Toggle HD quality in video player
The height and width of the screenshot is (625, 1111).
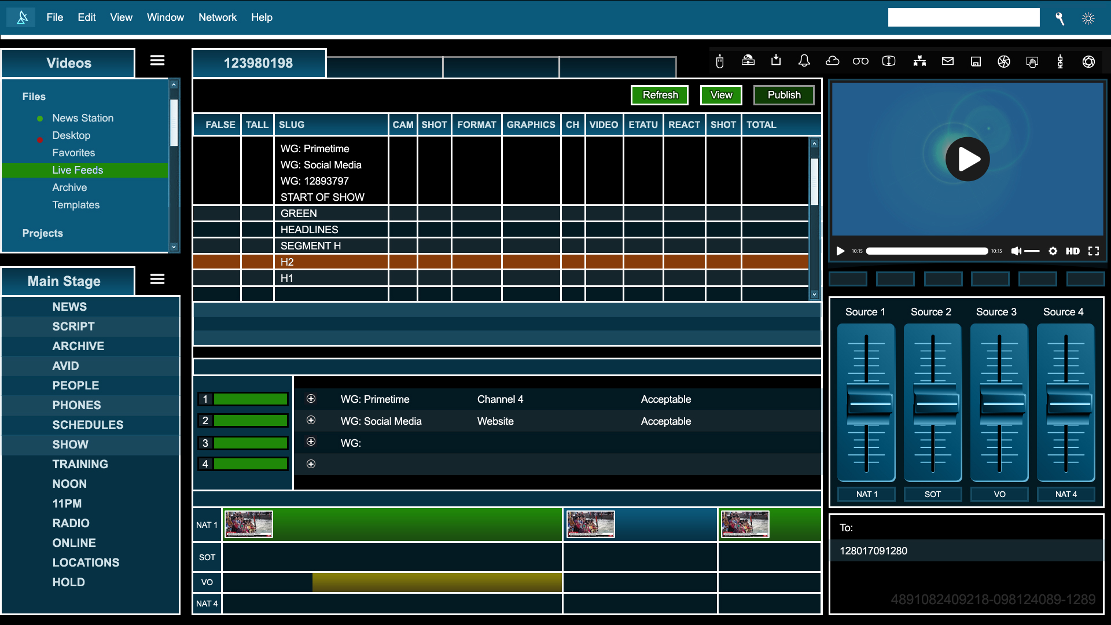click(x=1072, y=251)
